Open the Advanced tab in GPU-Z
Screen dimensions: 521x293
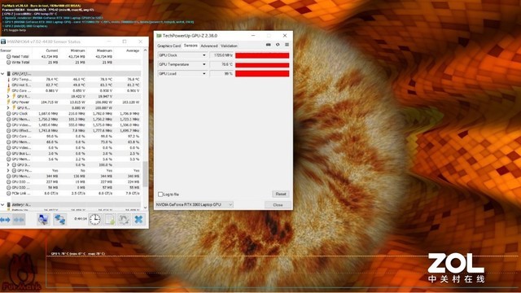[x=209, y=46]
